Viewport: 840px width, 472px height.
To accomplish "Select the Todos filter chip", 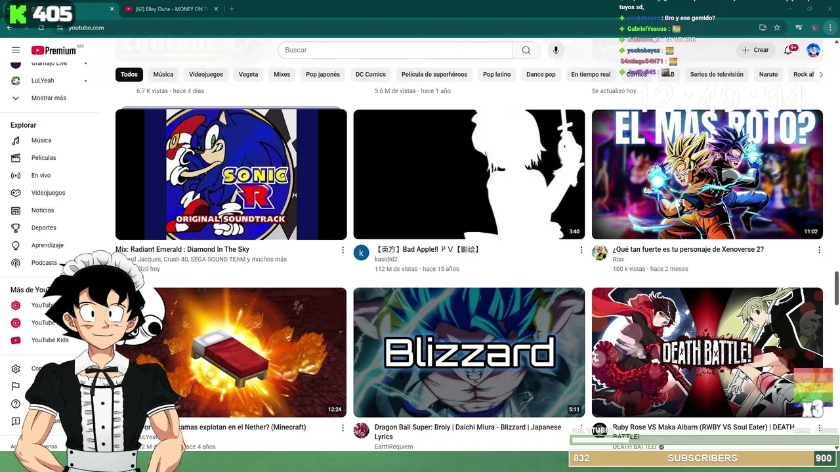I will pyautogui.click(x=129, y=74).
